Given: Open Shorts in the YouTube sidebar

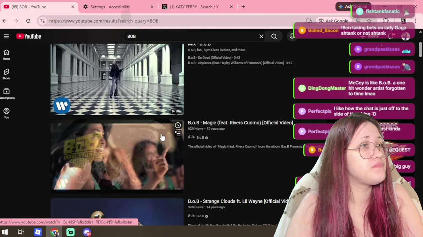Looking at the screenshot, I should pyautogui.click(x=6, y=74).
